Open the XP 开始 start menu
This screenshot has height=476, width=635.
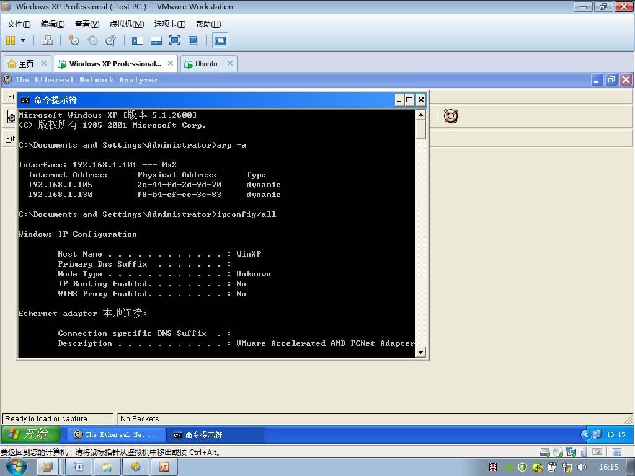[31, 434]
